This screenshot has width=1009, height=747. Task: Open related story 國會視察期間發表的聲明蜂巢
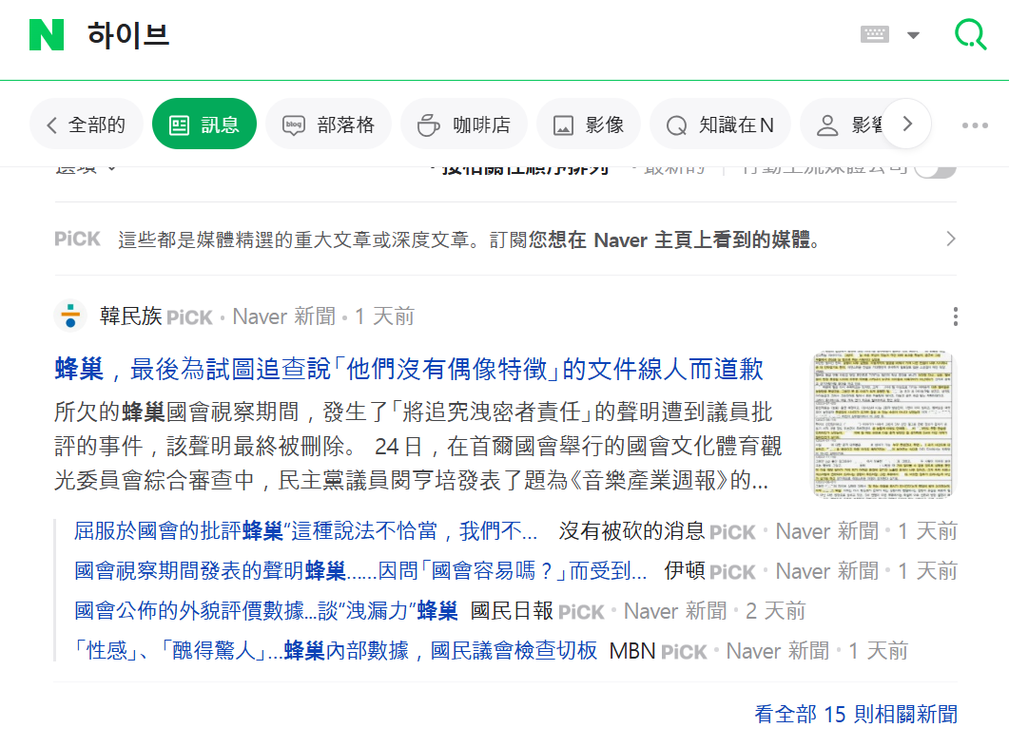pos(361,571)
